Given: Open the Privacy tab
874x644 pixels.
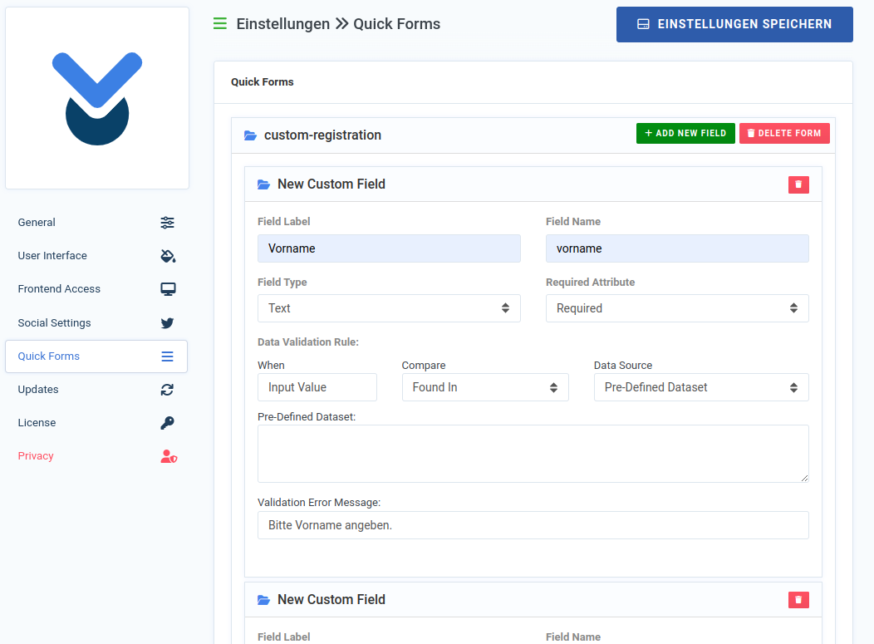Looking at the screenshot, I should (96, 456).
